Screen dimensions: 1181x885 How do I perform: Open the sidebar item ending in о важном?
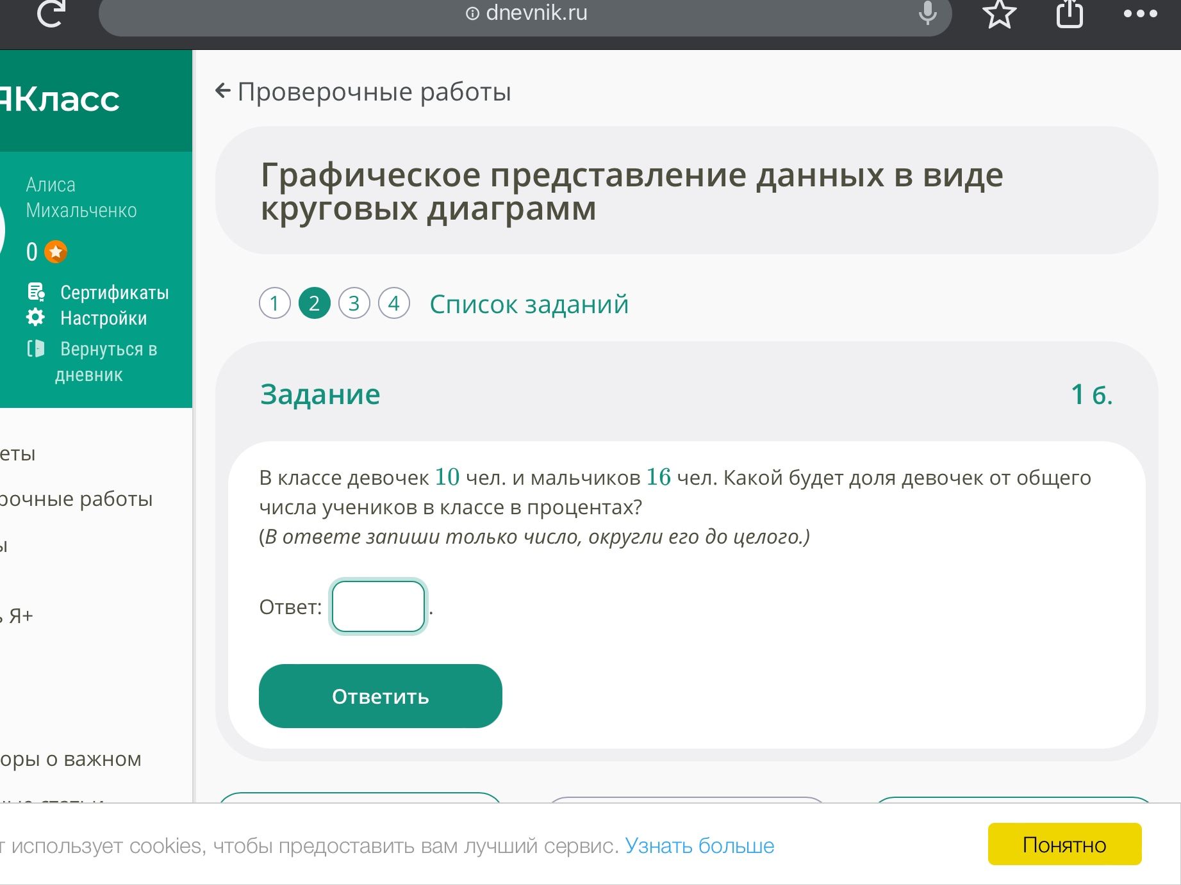pos(70,759)
